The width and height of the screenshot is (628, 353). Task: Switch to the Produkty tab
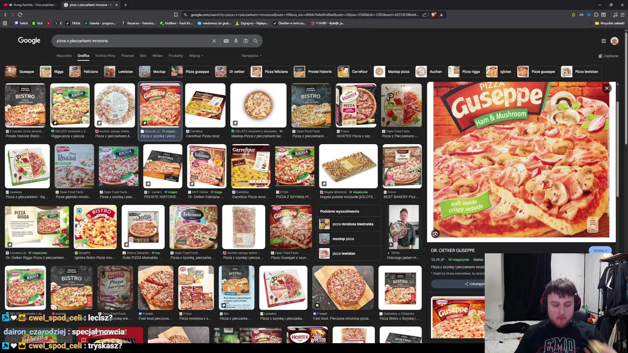coord(176,56)
